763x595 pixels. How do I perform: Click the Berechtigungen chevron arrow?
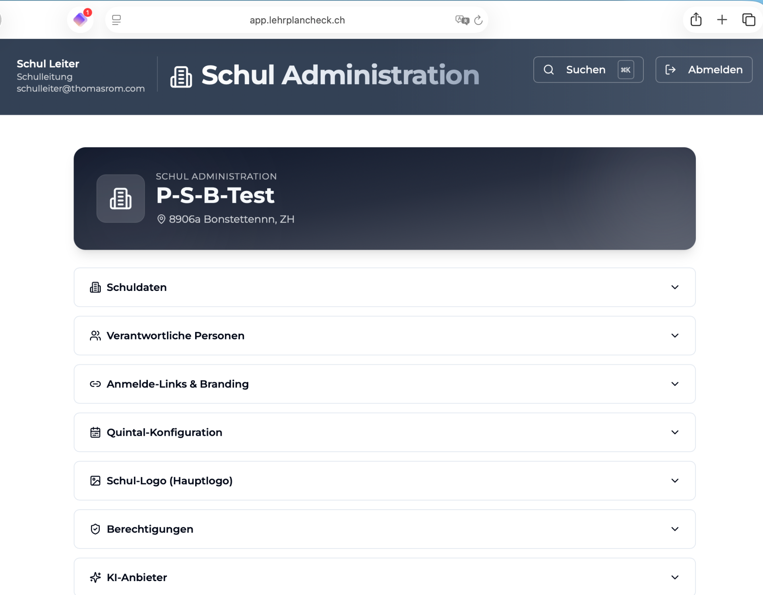coord(675,529)
